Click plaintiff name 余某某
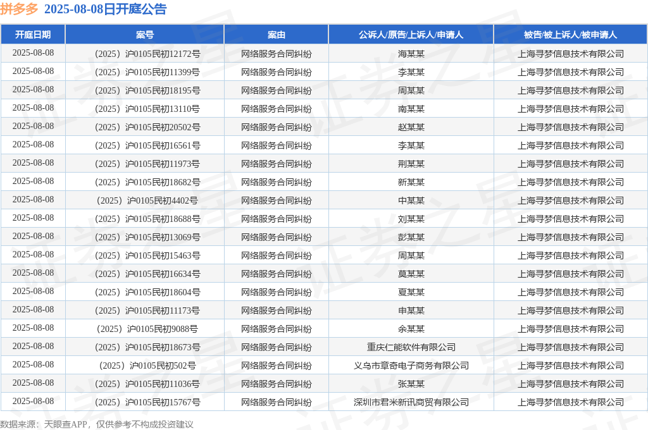 (x=411, y=329)
